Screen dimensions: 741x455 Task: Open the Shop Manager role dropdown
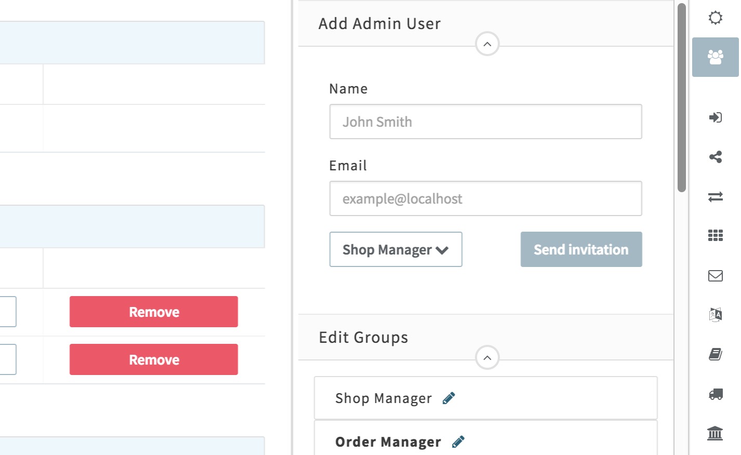pyautogui.click(x=395, y=250)
